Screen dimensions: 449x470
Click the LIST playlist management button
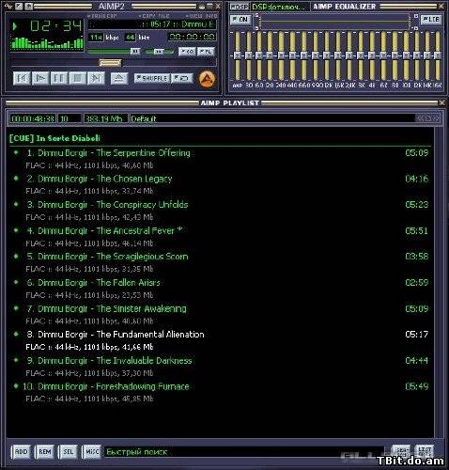click(425, 451)
